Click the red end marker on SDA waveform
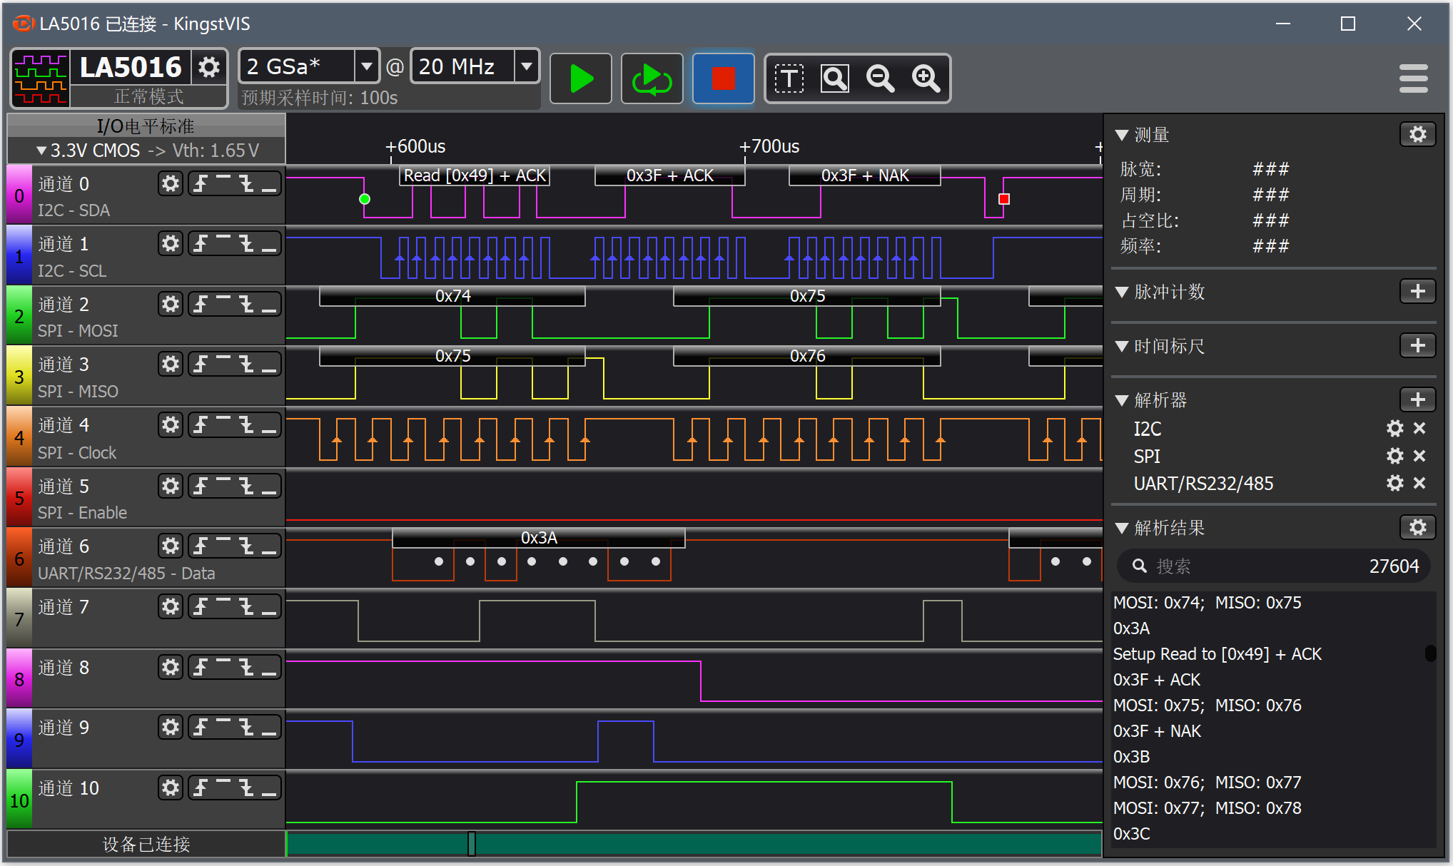Image resolution: width=1453 pixels, height=866 pixels. [1004, 199]
